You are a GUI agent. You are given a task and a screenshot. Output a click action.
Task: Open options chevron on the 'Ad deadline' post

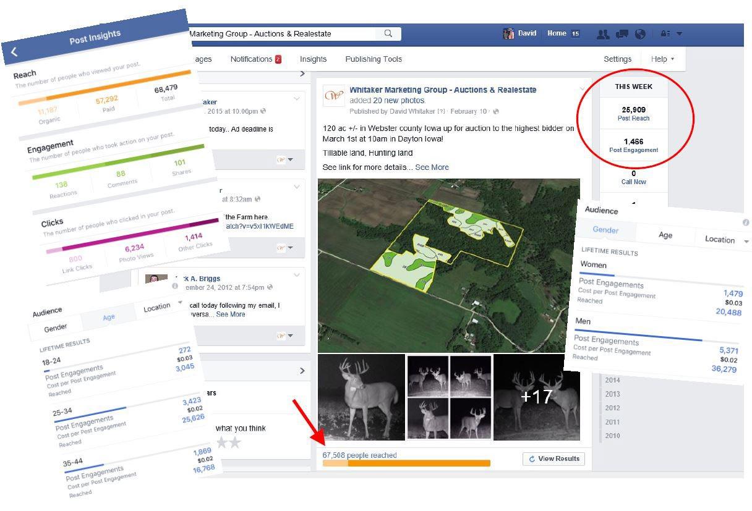click(x=297, y=99)
